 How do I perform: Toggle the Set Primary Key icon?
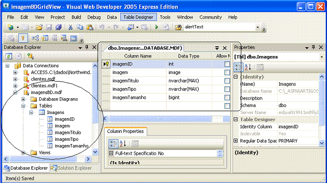[23, 38]
